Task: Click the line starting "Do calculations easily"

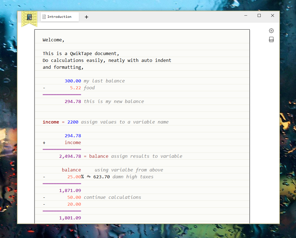Action: coord(107,60)
